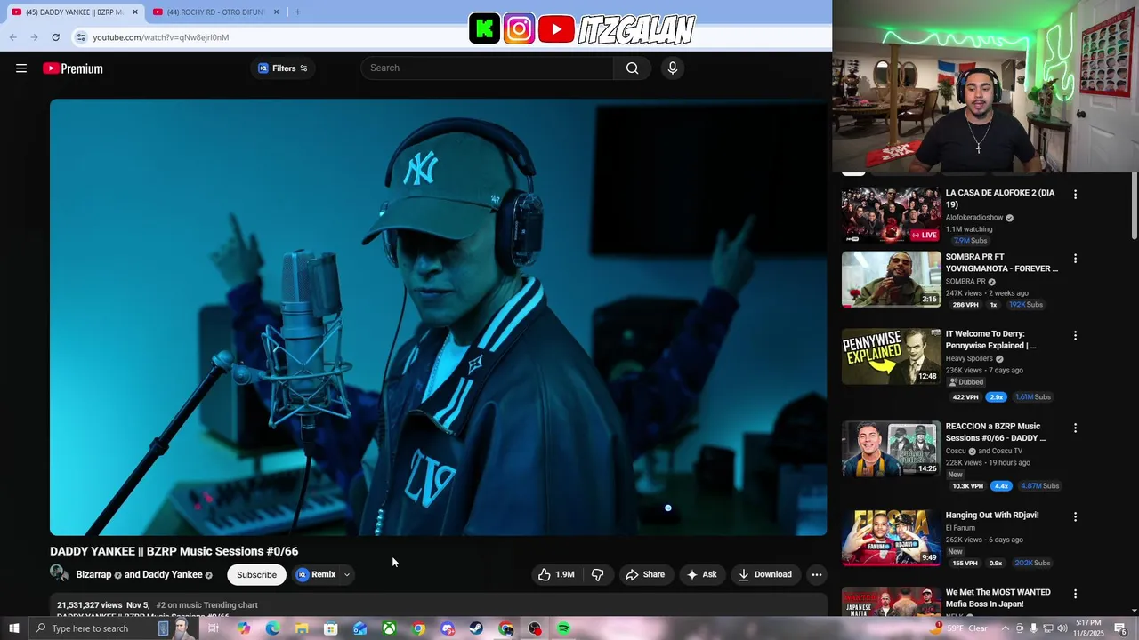Image resolution: width=1139 pixels, height=640 pixels.
Task: Start voice search with microphone icon
Action: pos(672,68)
